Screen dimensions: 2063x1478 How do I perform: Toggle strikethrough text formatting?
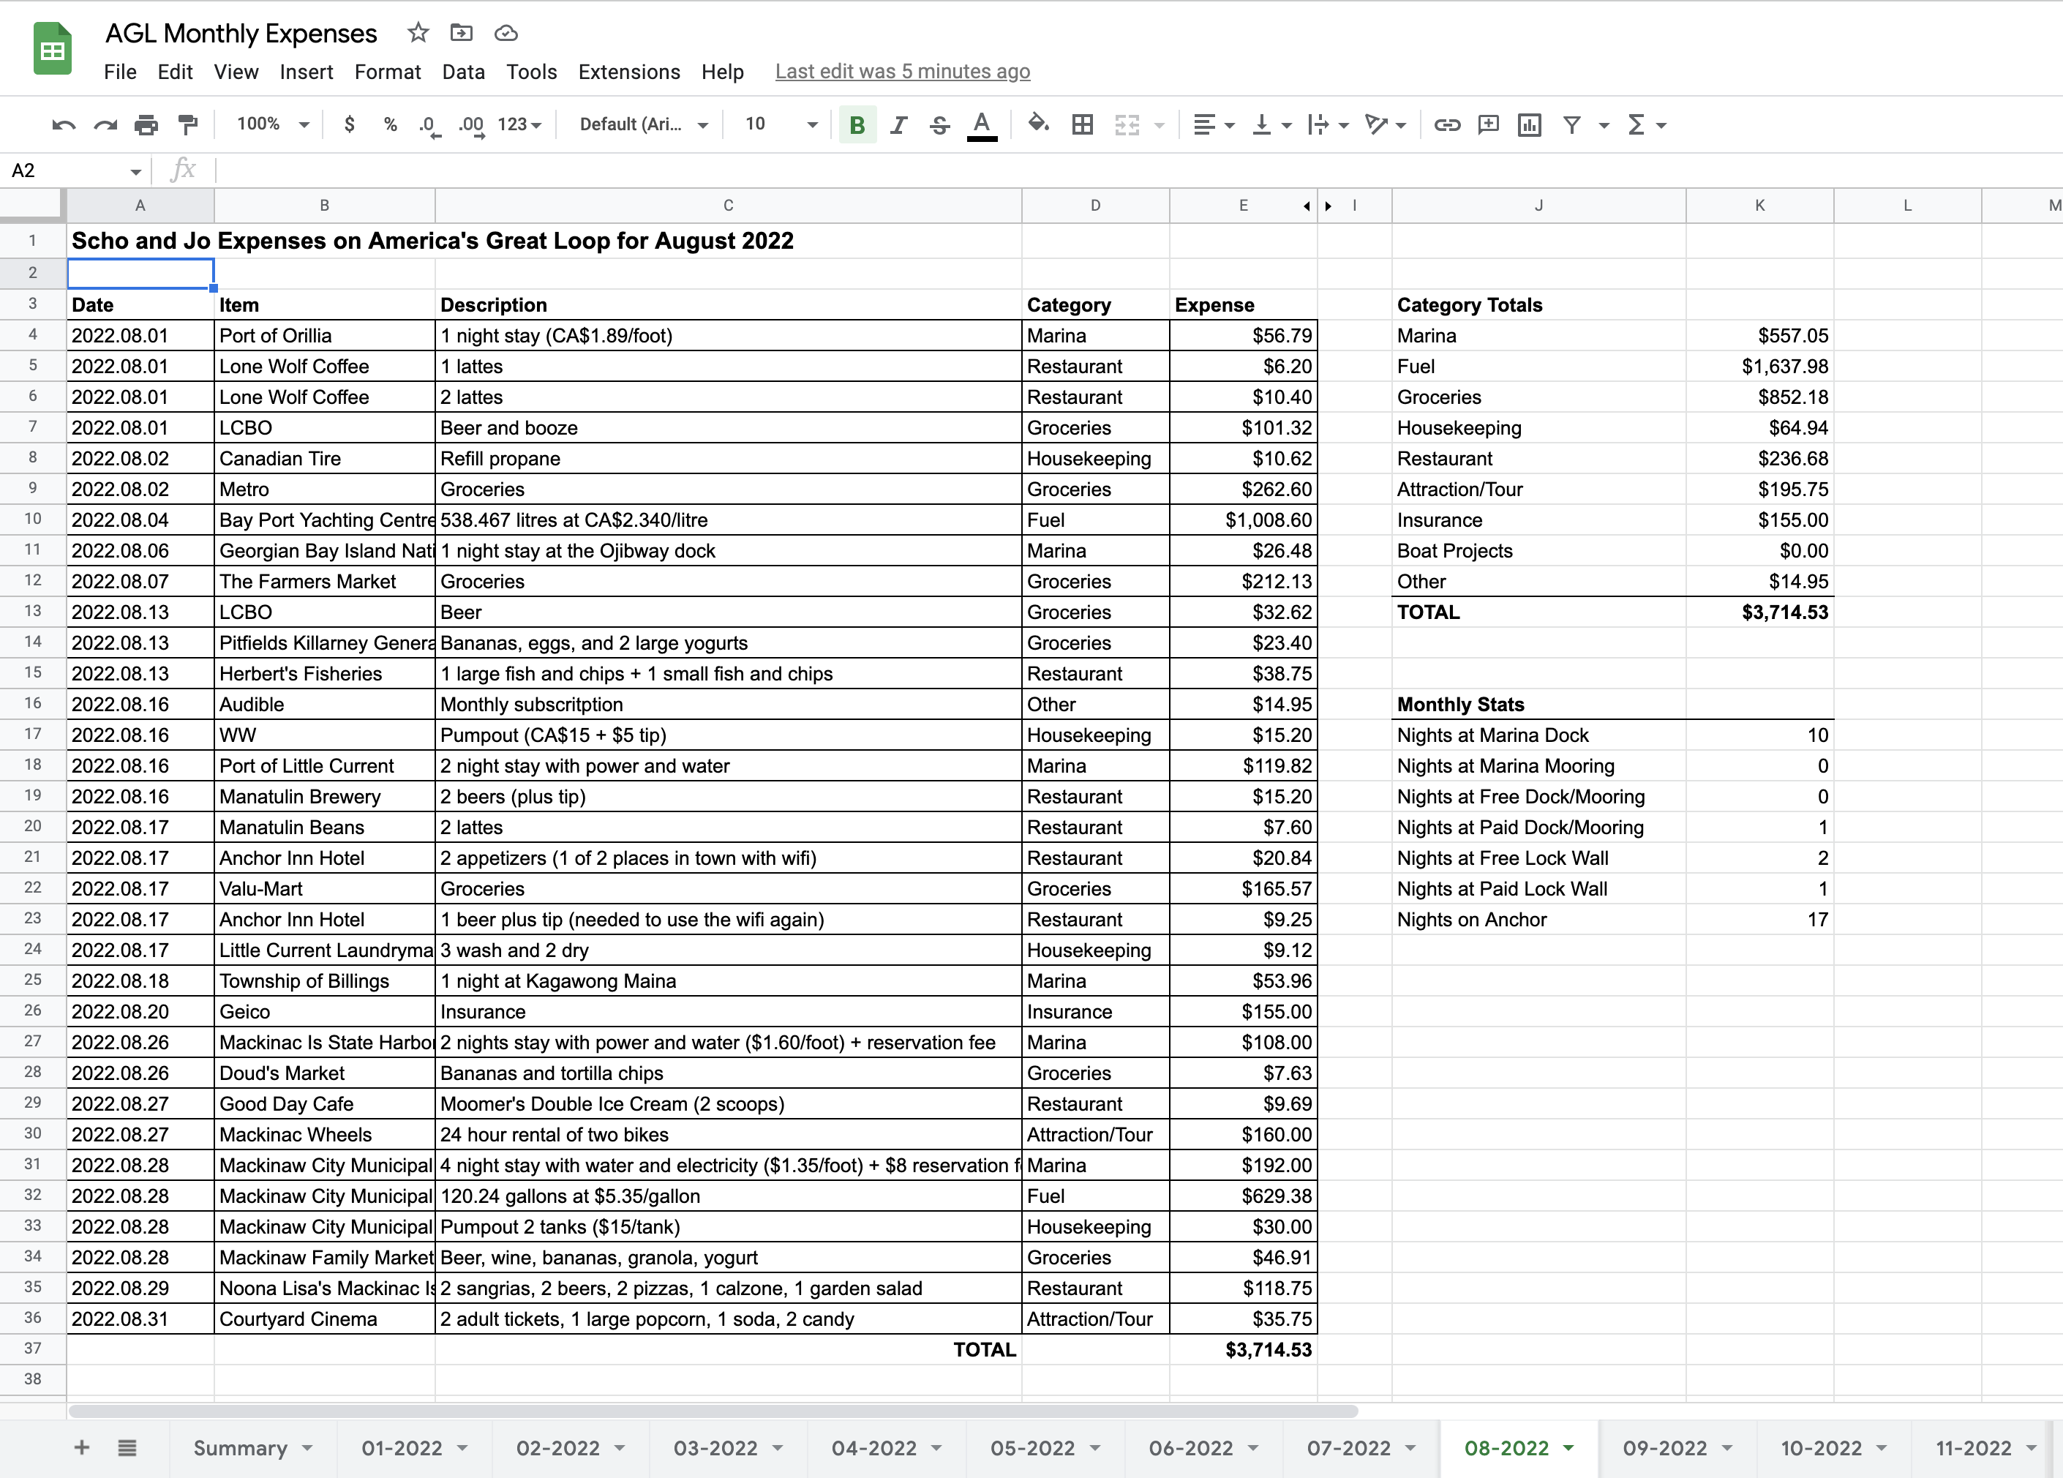point(939,124)
